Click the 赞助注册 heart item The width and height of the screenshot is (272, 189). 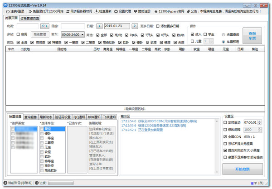point(142,11)
